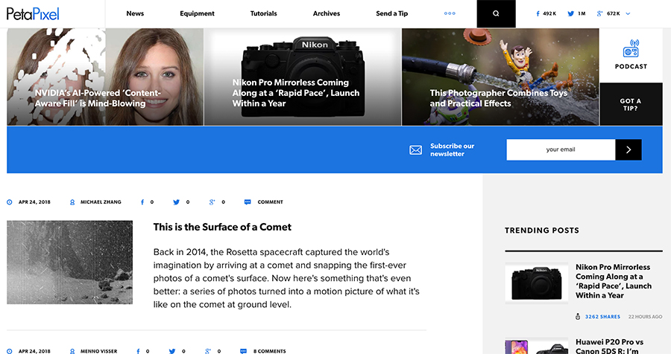Open the NVIDIA Content-Aware Fill featured story

coord(105,77)
